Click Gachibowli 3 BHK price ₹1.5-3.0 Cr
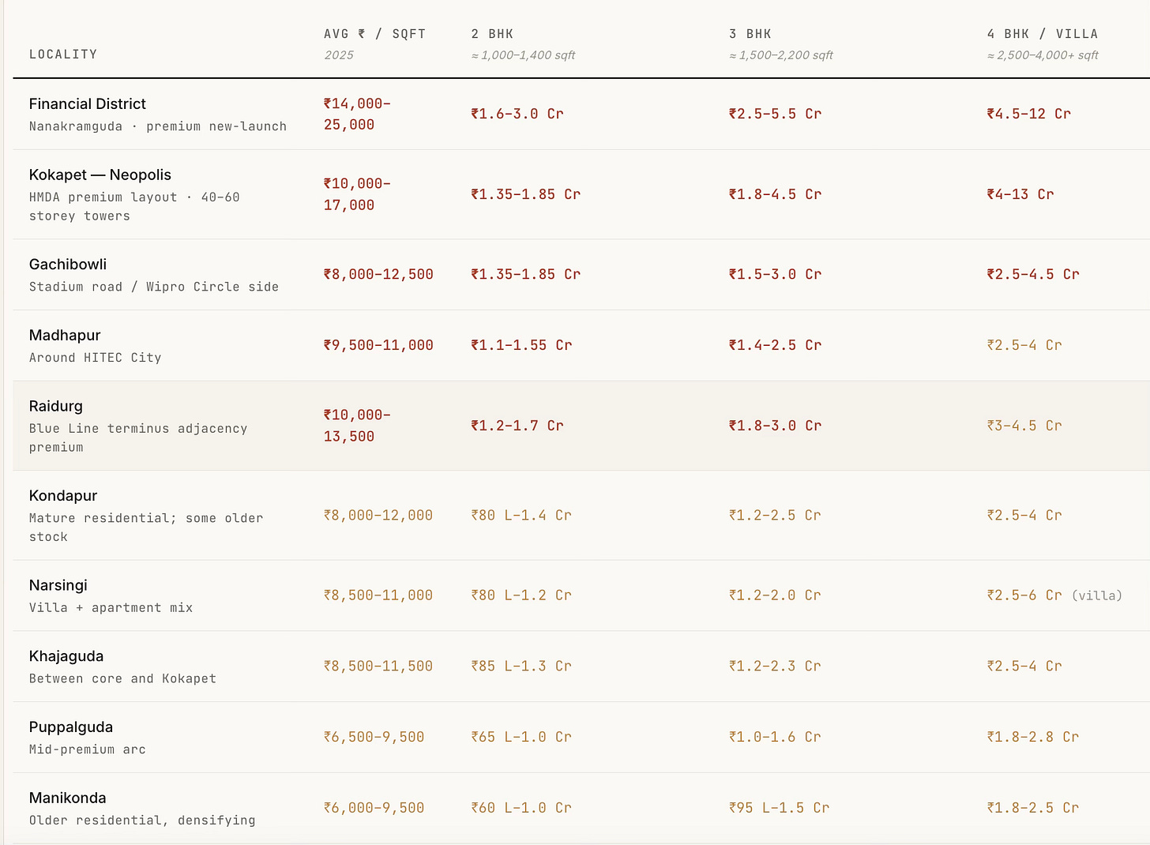 pyautogui.click(x=776, y=274)
